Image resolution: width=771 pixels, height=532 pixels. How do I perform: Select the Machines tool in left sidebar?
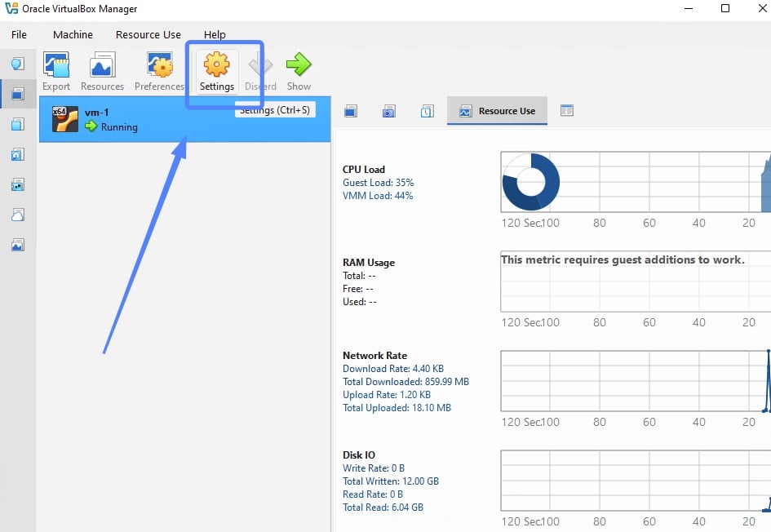(x=18, y=93)
